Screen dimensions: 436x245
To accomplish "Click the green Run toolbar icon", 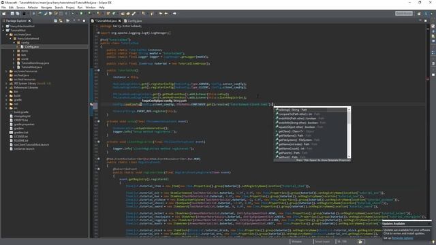I will point(81,14).
